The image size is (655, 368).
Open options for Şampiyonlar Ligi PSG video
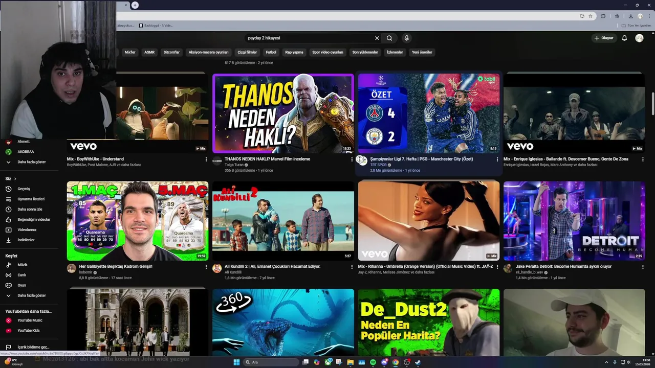(x=497, y=159)
